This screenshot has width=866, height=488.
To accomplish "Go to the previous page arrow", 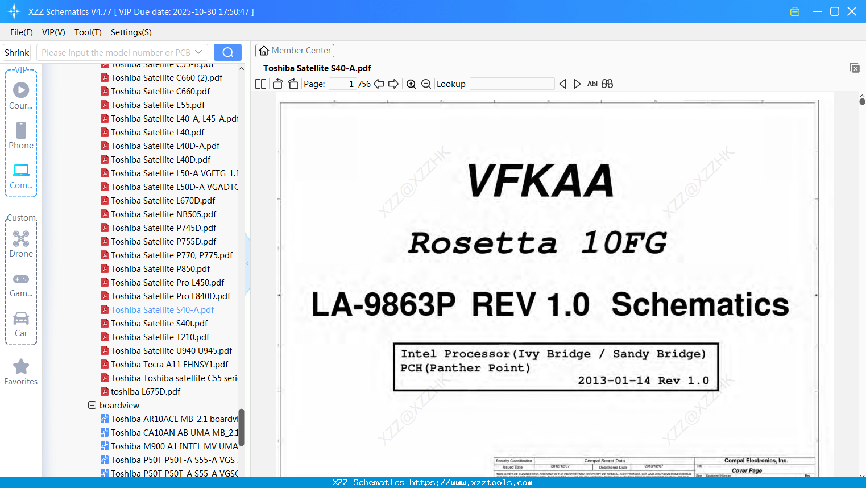I will pos(379,84).
